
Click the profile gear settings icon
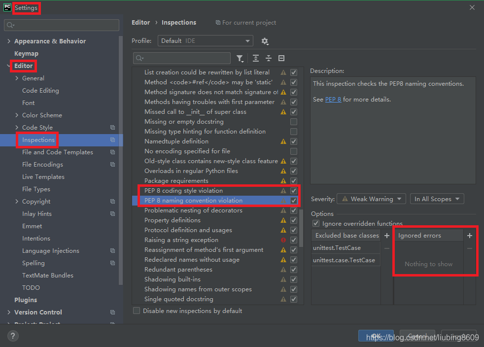point(265,41)
